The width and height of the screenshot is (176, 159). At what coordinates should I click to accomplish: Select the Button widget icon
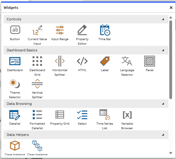[15, 30]
